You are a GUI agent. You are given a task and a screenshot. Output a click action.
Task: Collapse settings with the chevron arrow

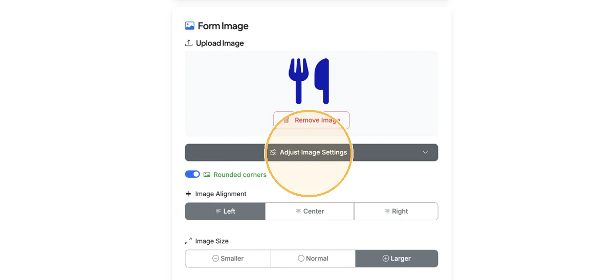[x=425, y=152]
